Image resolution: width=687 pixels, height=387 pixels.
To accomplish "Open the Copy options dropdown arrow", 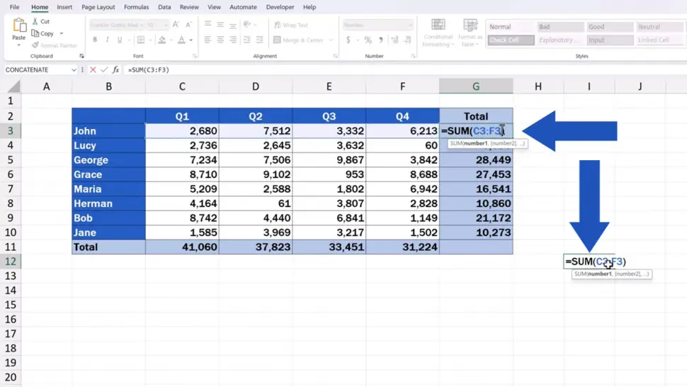I will coord(62,33).
